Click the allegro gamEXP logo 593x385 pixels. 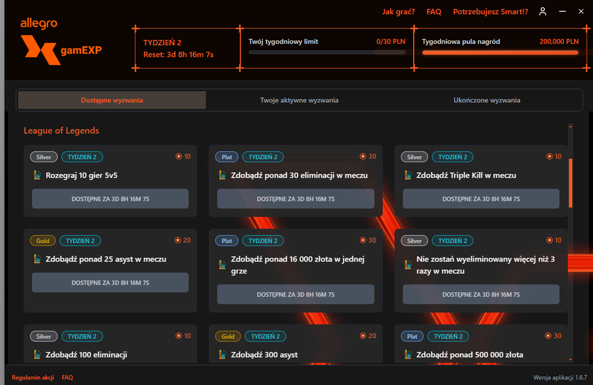click(61, 41)
